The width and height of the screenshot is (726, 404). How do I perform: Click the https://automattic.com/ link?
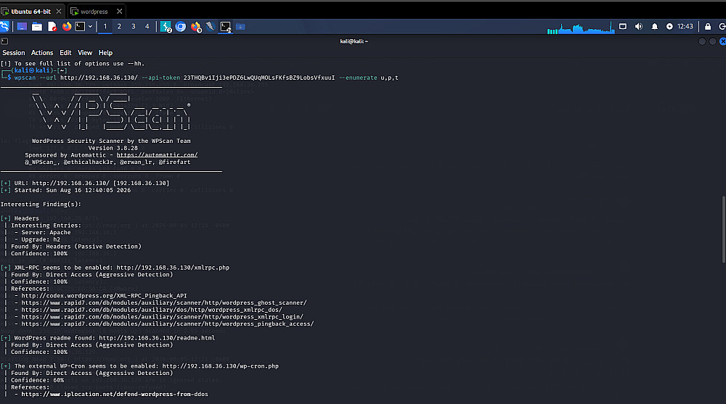click(x=157, y=155)
